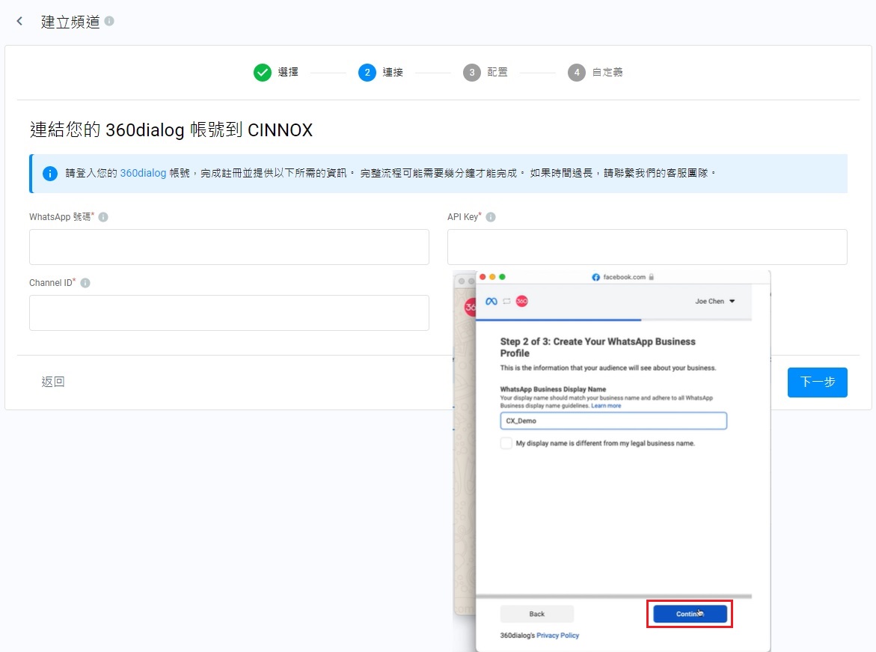Click the heading '連結您的 360dialog 帳號到 CINNOX'
Image resolution: width=876 pixels, height=652 pixels.
[171, 130]
